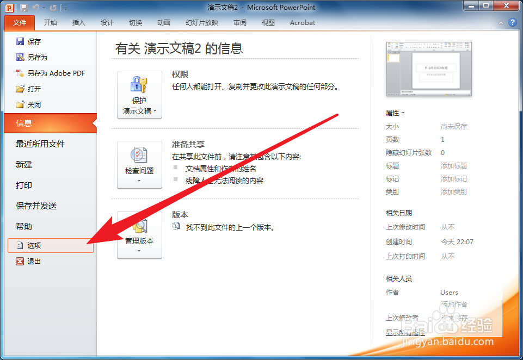This screenshot has height=360, width=523.
Task: Click the PowerPoint logo in title bar
Action: pos(10,8)
